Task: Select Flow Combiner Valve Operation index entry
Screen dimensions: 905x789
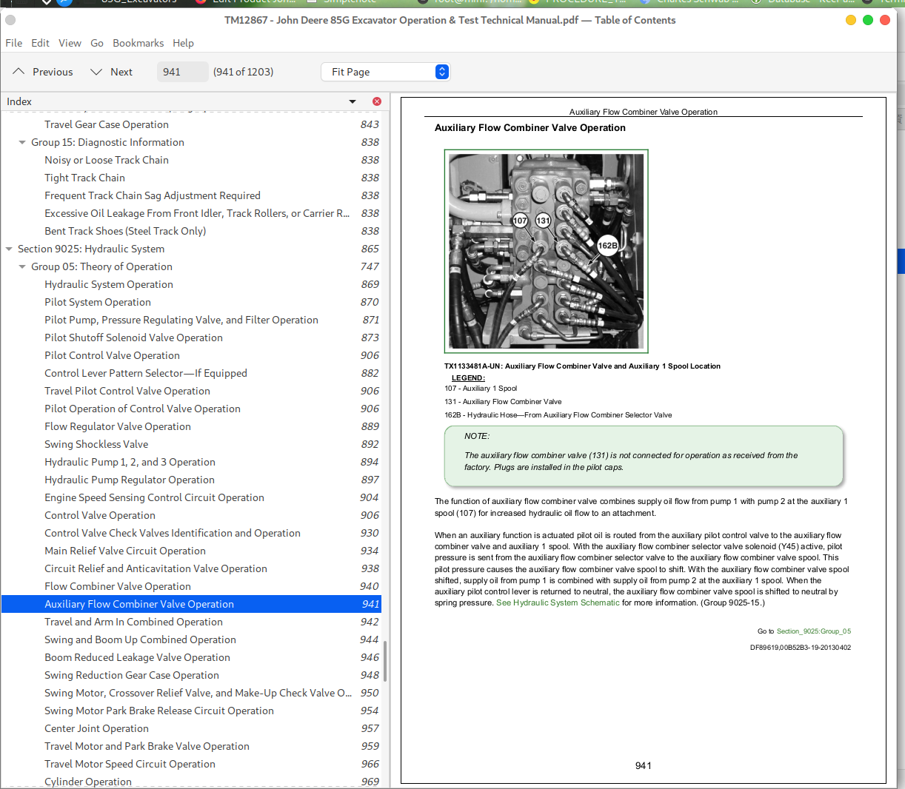Action: coord(118,586)
